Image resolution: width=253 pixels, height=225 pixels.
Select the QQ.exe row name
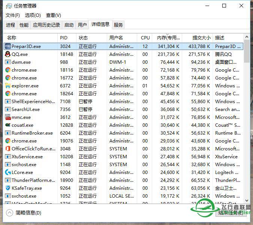tap(20, 54)
